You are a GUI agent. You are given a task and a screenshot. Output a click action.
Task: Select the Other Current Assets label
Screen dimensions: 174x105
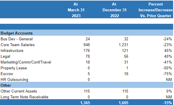(x=19, y=91)
